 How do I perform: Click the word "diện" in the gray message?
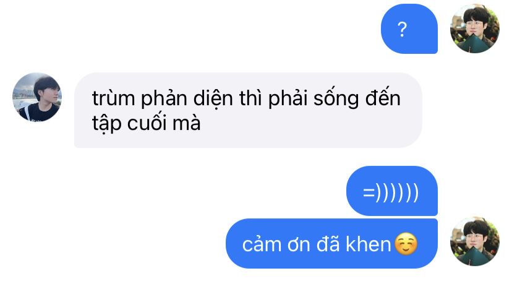click(213, 99)
